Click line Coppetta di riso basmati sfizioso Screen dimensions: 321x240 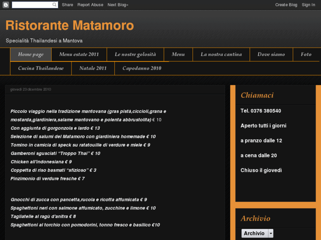53,170
